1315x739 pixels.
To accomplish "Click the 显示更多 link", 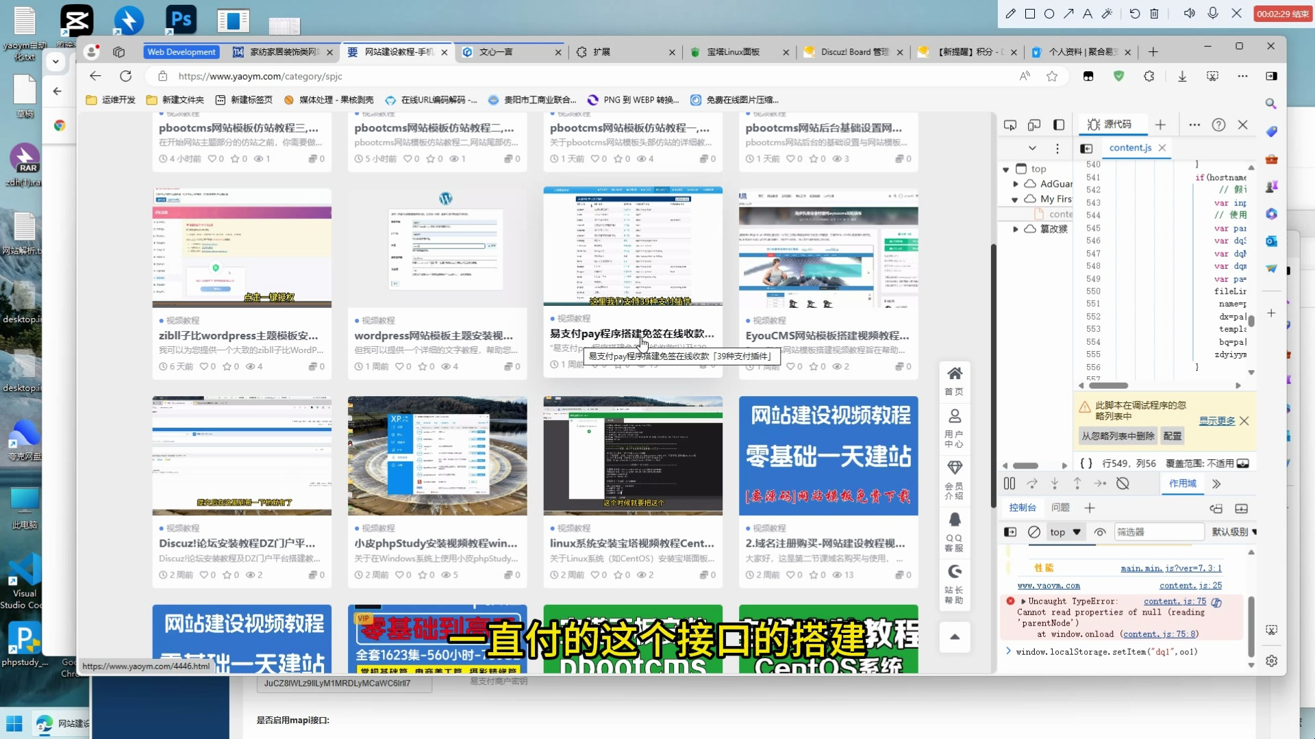I will click(1217, 421).
